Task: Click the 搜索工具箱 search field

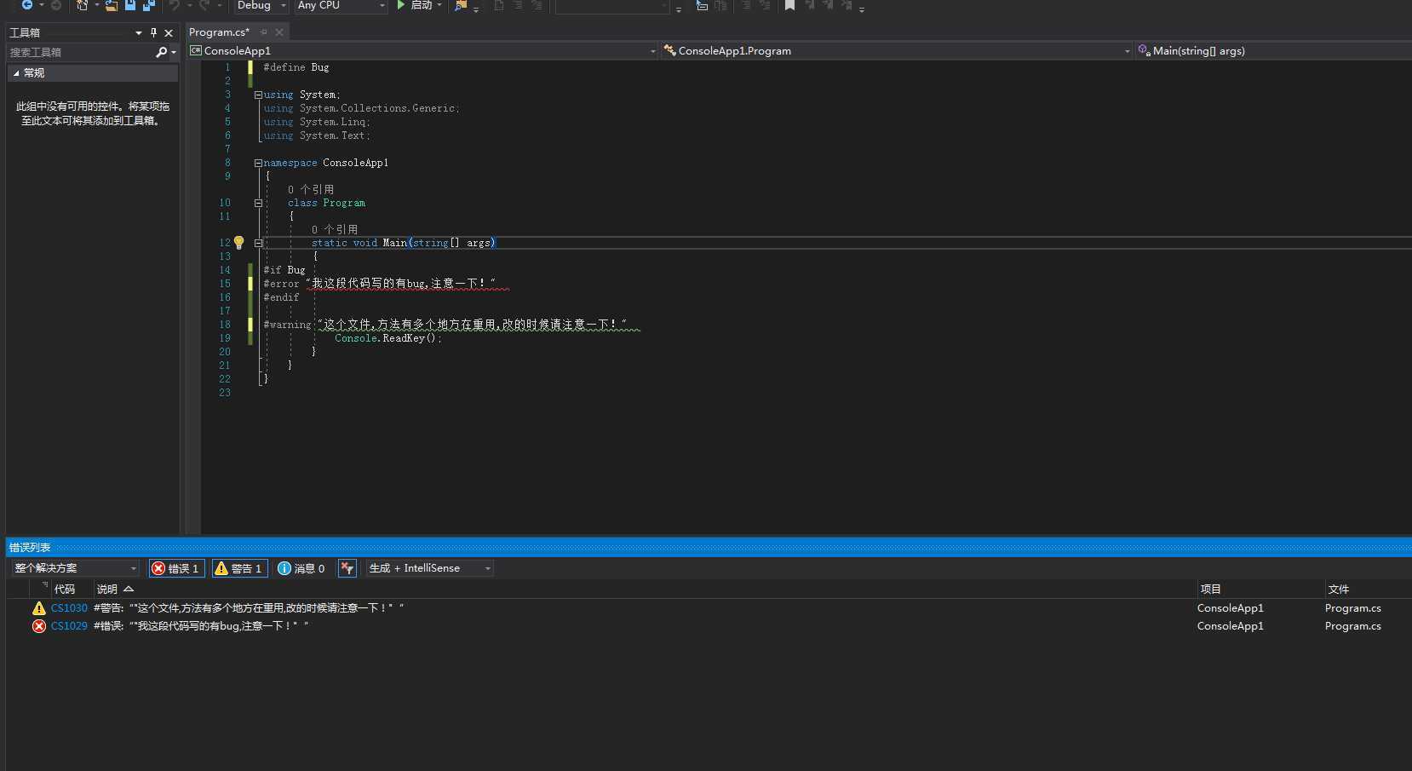Action: 81,52
